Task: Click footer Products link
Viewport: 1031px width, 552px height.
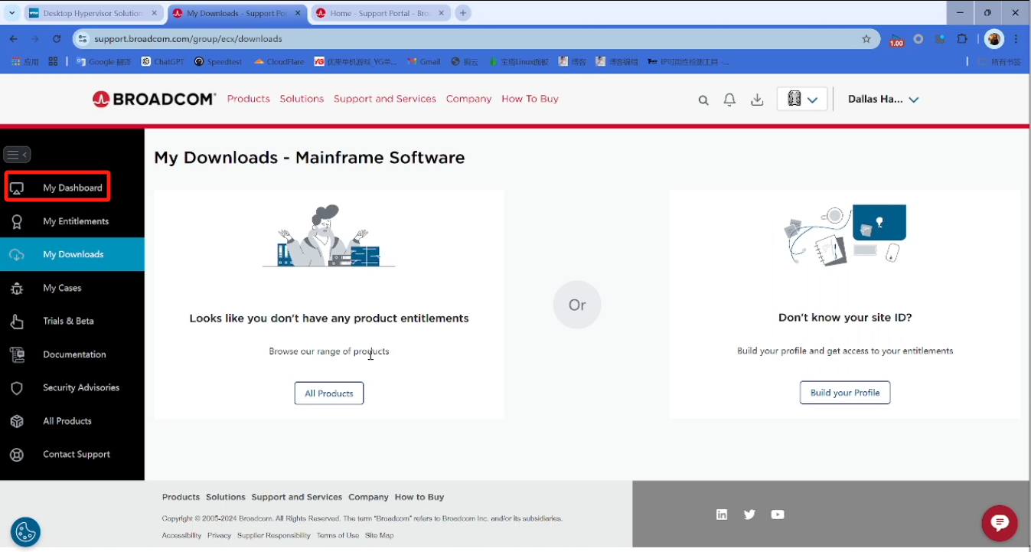Action: tap(181, 497)
